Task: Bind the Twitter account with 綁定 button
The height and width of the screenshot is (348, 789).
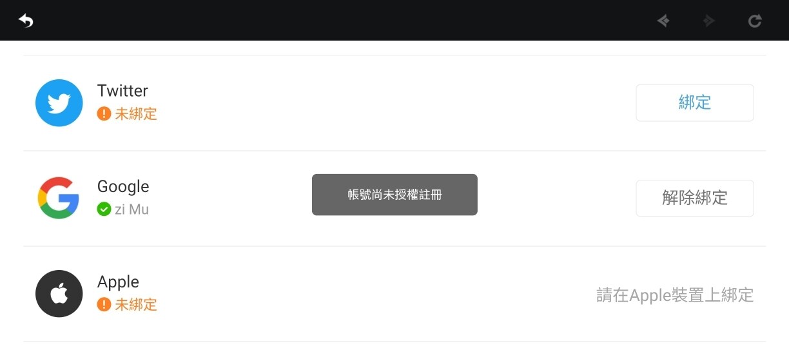Action: pos(695,102)
